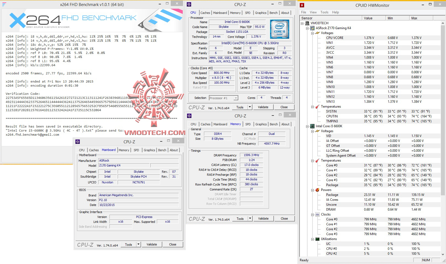Click Close button in the top CPU-Z window
Screen dimensions: 446x264
(284, 107)
